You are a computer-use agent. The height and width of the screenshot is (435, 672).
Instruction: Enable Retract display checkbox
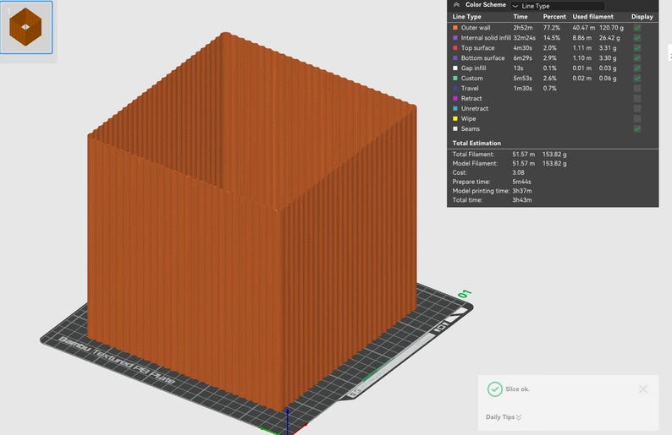click(637, 98)
